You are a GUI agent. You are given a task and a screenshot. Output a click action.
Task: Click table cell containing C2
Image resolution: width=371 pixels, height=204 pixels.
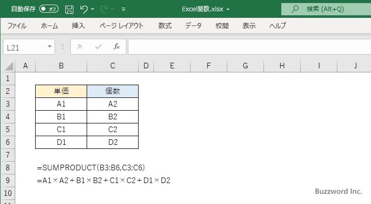click(x=113, y=130)
